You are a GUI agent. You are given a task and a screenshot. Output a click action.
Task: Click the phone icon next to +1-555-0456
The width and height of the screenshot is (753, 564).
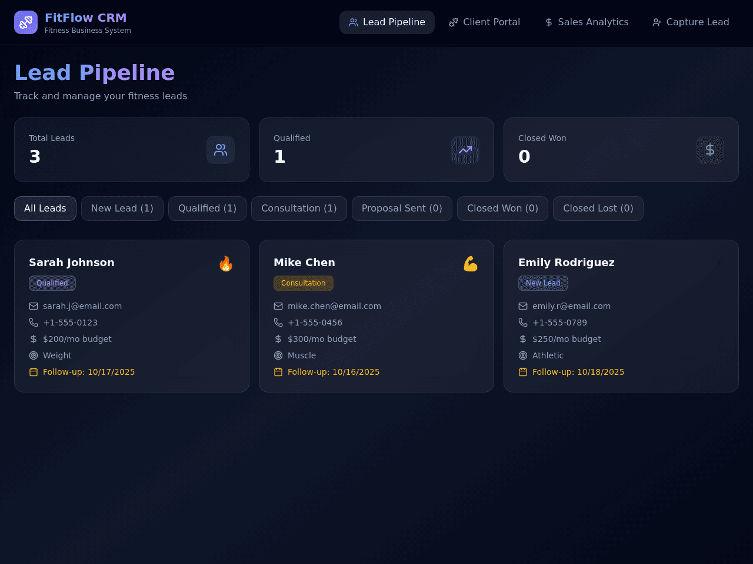coord(278,323)
